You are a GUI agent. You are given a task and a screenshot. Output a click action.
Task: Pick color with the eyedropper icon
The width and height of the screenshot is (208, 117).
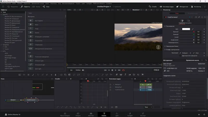point(193,29)
